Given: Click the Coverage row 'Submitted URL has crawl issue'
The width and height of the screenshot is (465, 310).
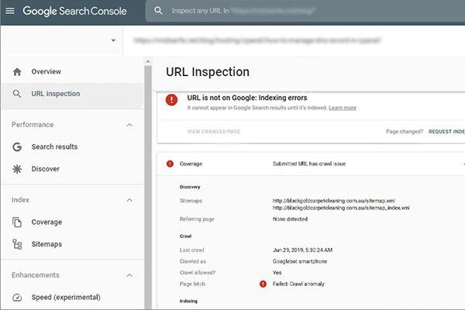Looking at the screenshot, I should point(311,164).
